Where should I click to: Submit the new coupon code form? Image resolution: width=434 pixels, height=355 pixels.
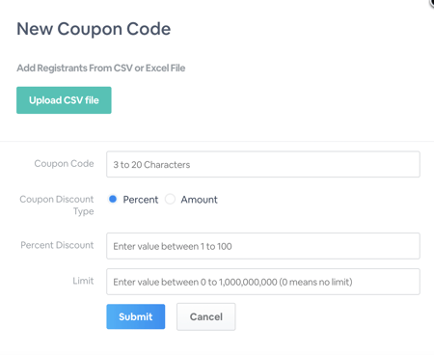point(136,316)
